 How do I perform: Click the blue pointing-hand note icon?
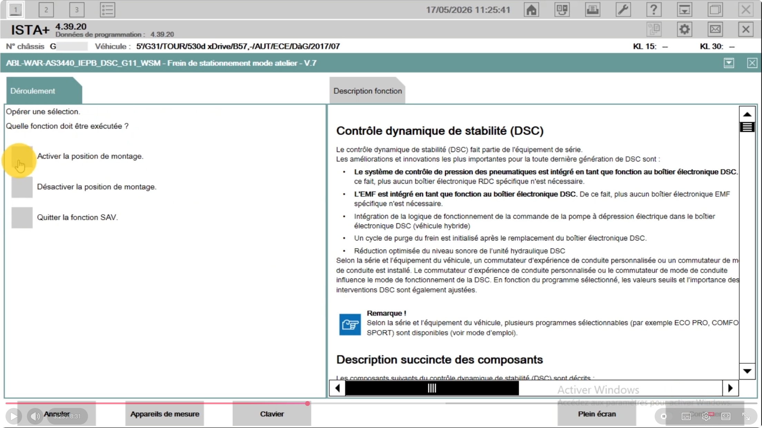[350, 325]
